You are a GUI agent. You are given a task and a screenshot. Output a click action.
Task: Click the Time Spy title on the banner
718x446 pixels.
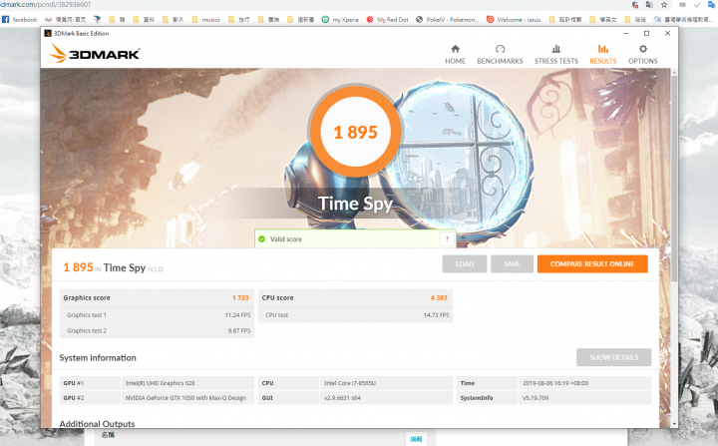click(x=355, y=204)
